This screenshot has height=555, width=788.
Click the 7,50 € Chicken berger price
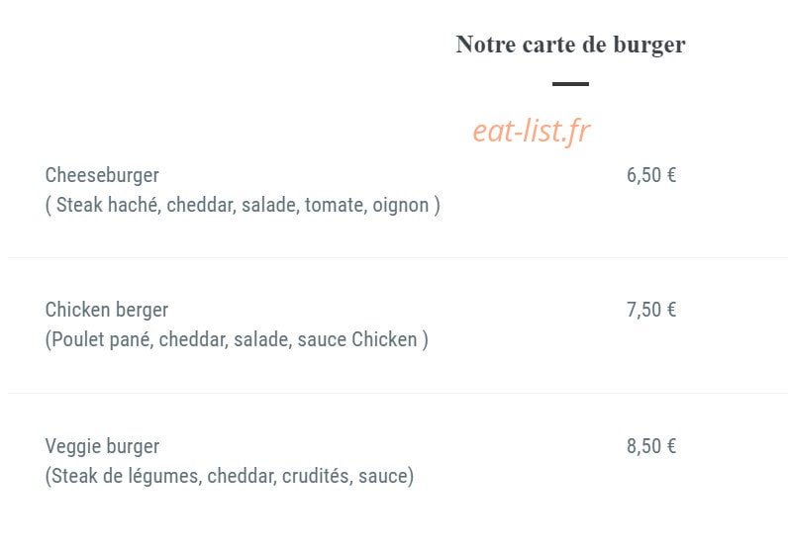point(650,310)
